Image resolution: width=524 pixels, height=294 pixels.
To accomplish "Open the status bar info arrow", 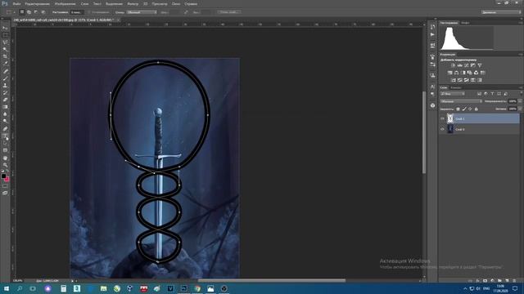I will point(72,281).
